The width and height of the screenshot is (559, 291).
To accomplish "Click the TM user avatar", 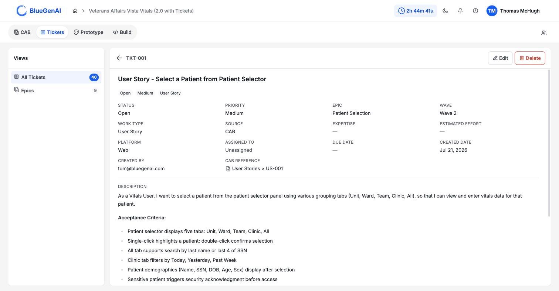I will pyautogui.click(x=492, y=11).
